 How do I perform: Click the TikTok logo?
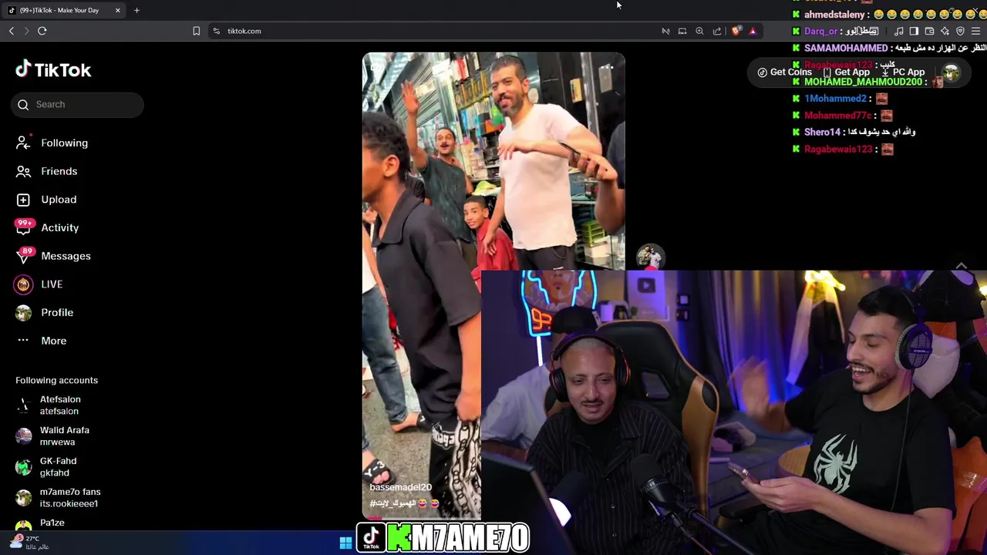click(53, 69)
